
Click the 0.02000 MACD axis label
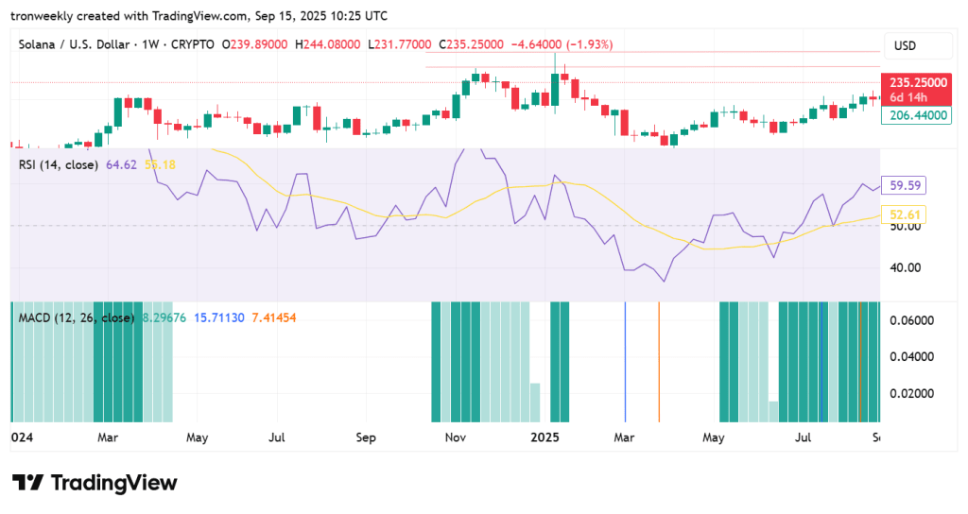coord(912,394)
